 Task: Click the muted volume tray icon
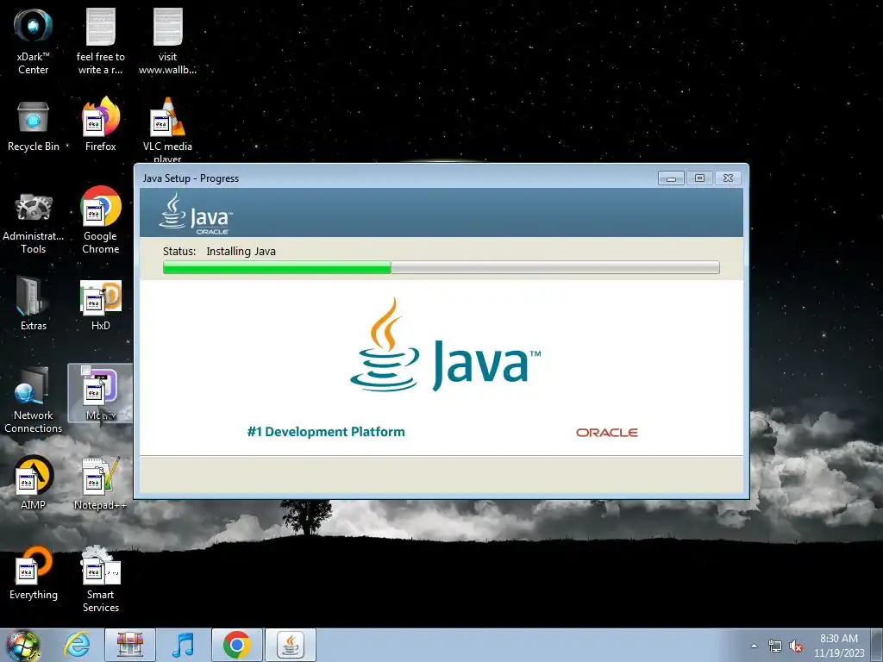click(796, 646)
